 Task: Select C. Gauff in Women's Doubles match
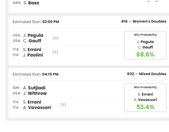tap(32, 41)
